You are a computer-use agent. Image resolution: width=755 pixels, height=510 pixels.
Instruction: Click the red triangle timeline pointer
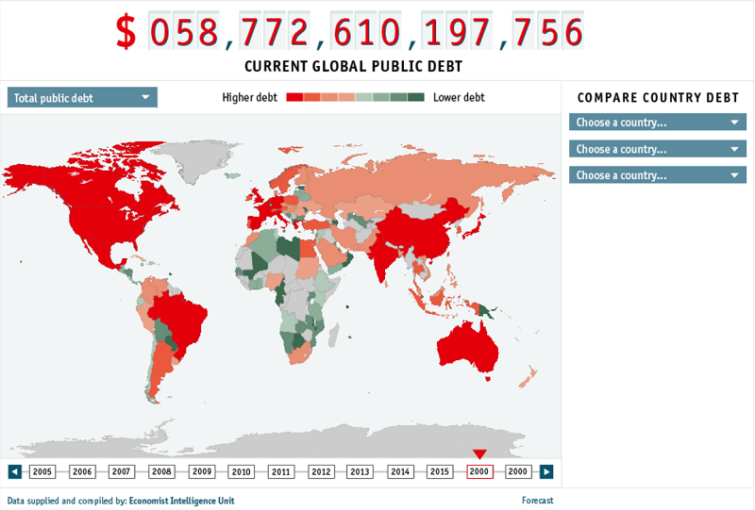coord(479,454)
